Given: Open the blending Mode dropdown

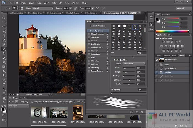Looking at the screenshot, I should 43,8.
